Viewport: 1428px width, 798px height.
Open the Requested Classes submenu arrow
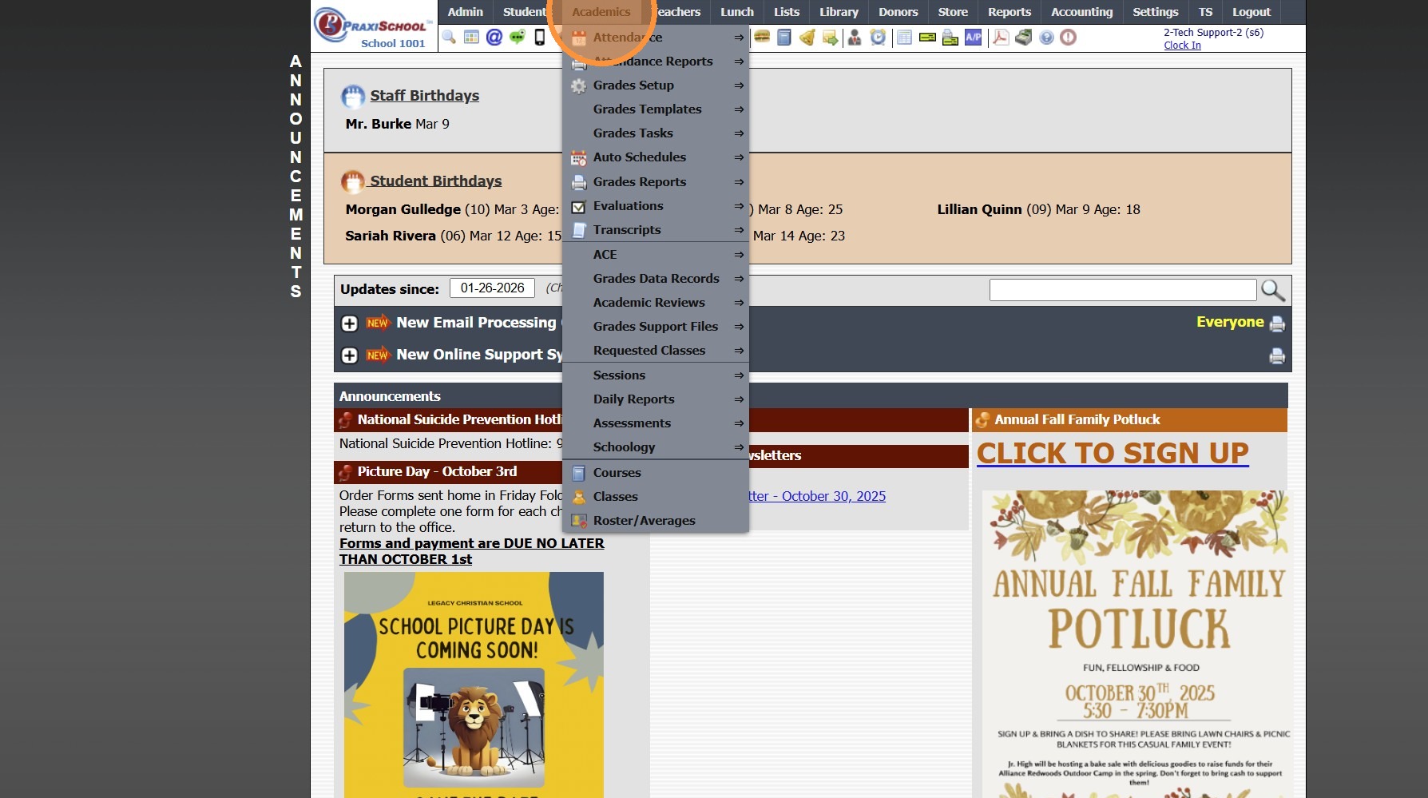click(x=739, y=351)
